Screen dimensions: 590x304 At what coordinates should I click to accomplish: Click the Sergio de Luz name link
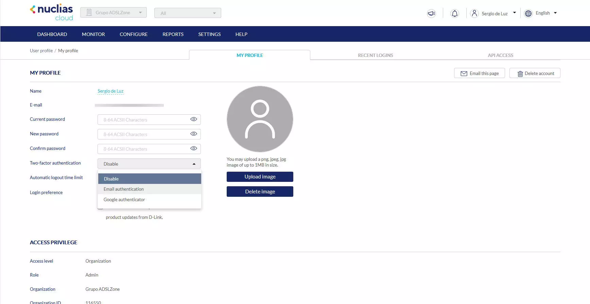click(x=110, y=91)
